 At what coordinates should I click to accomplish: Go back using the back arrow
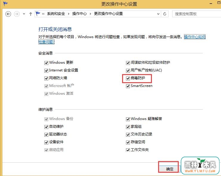(8, 14)
